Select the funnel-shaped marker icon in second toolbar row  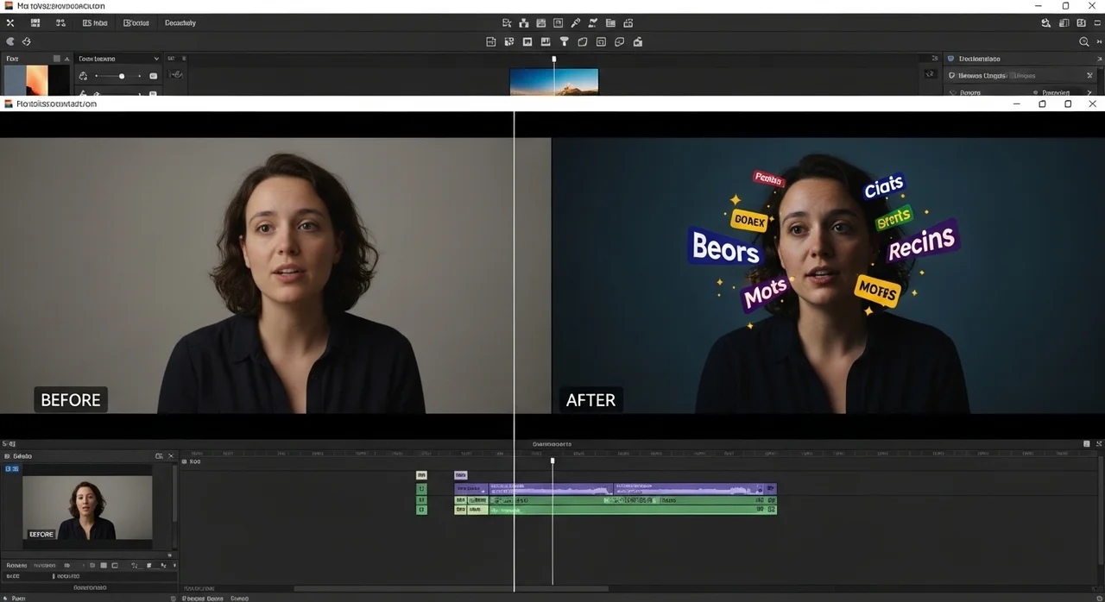pos(564,41)
